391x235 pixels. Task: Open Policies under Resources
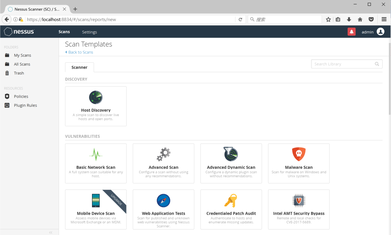pos(21,97)
